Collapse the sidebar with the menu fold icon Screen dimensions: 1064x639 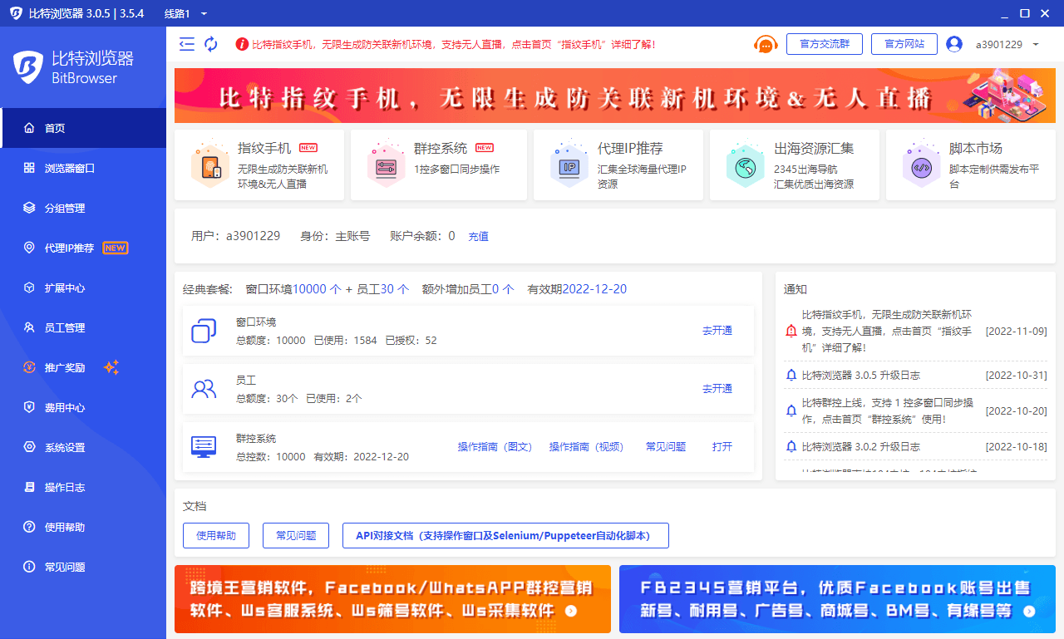187,44
